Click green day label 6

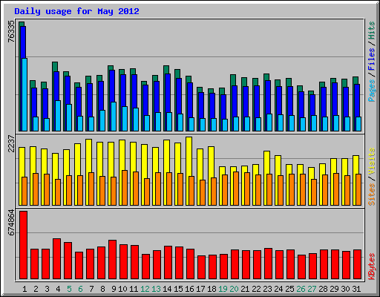[80, 289]
